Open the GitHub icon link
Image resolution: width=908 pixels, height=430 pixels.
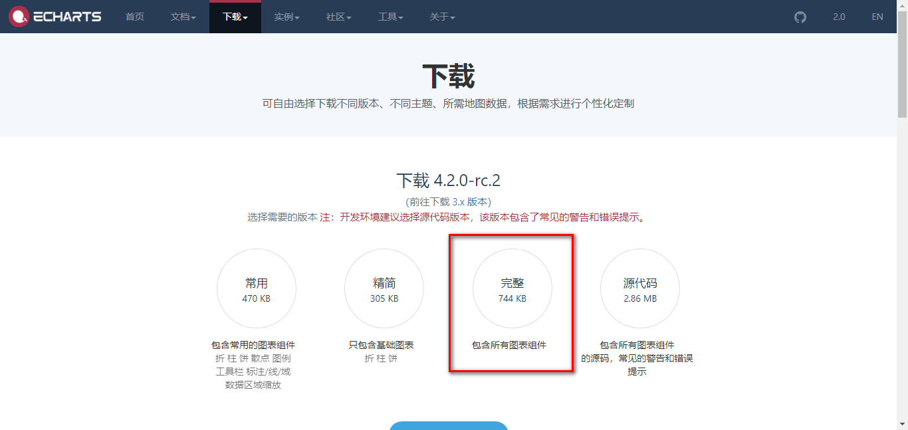(800, 17)
